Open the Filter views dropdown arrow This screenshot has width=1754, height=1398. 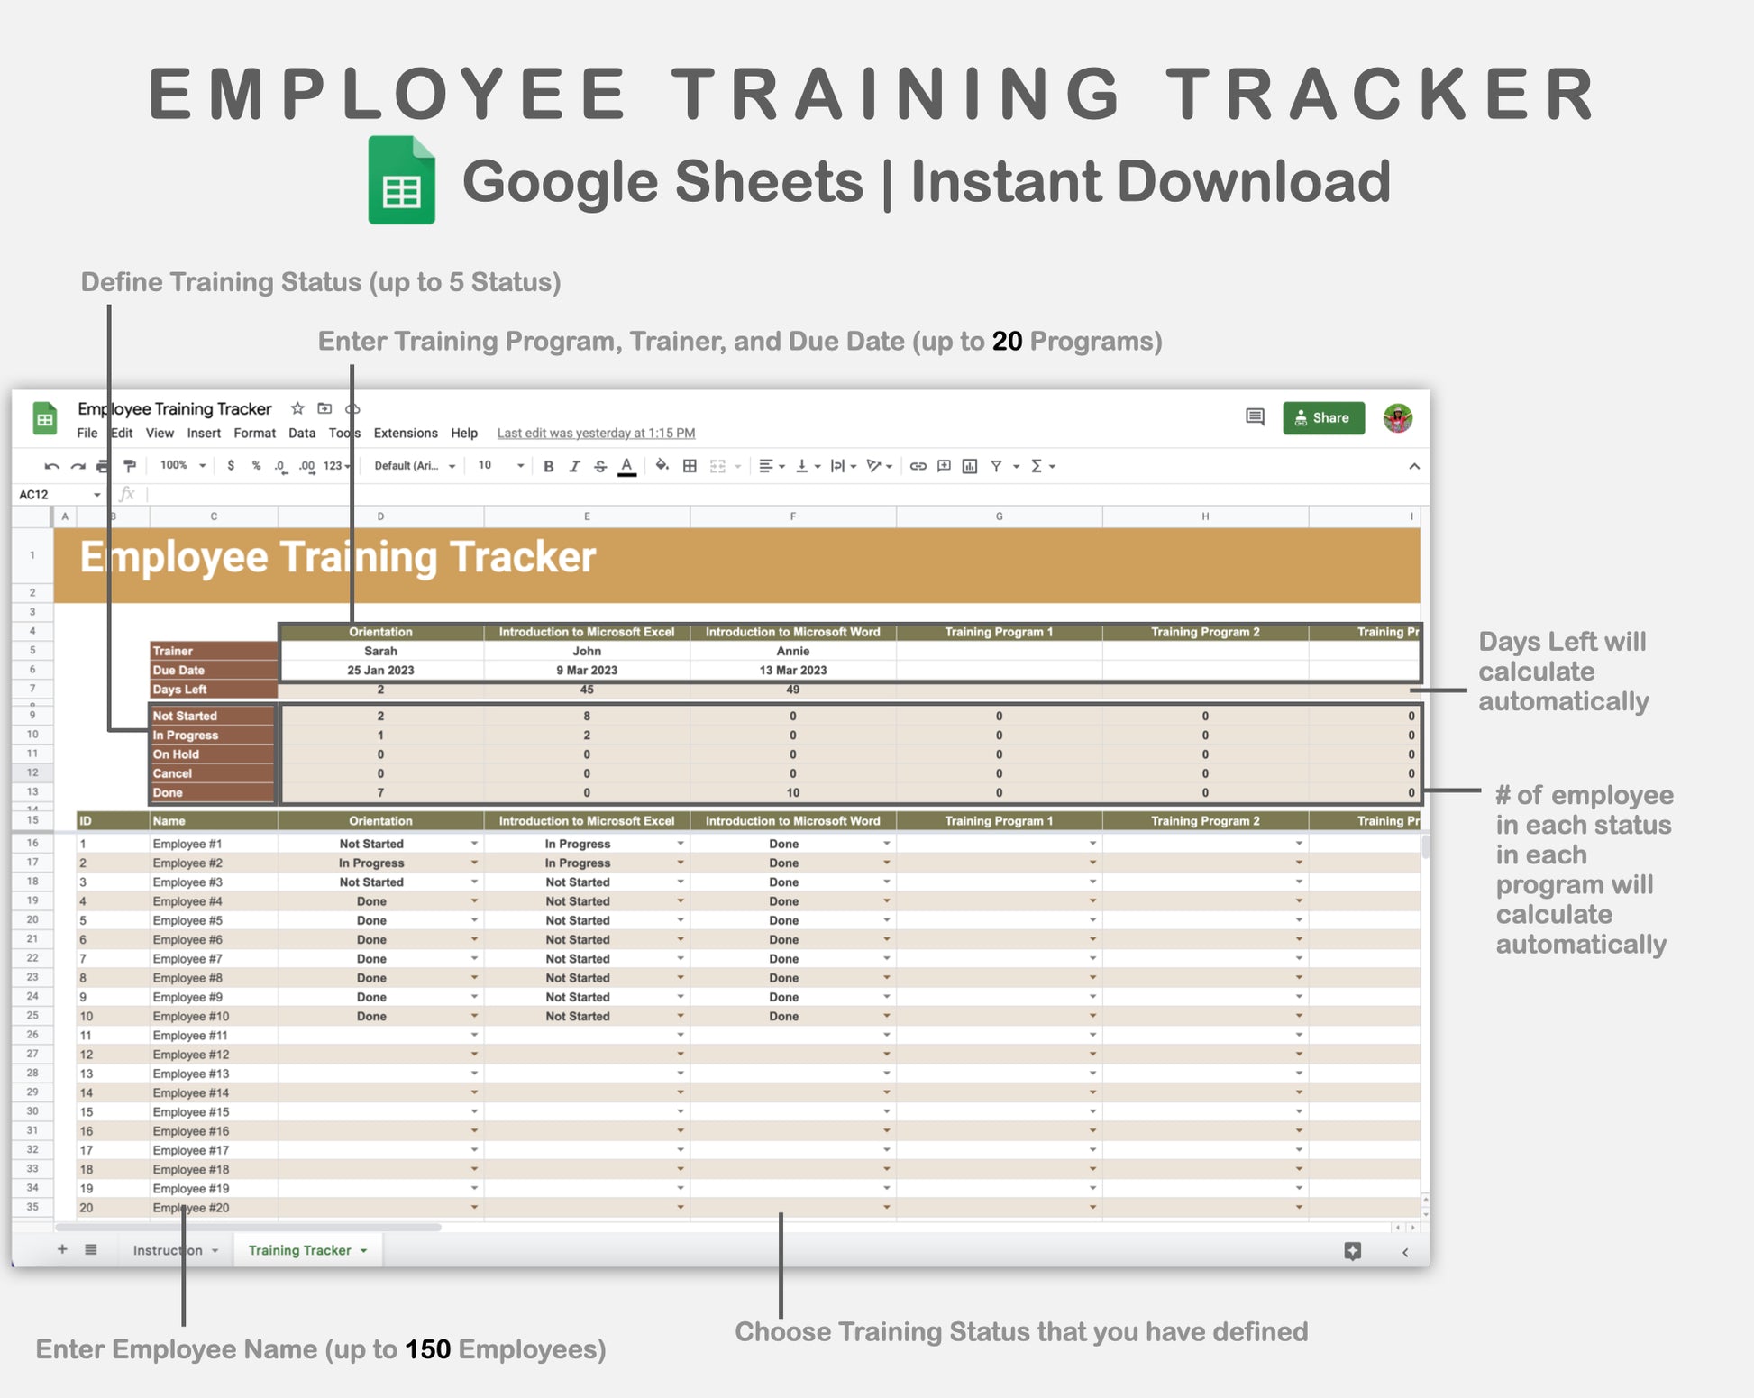(1016, 466)
